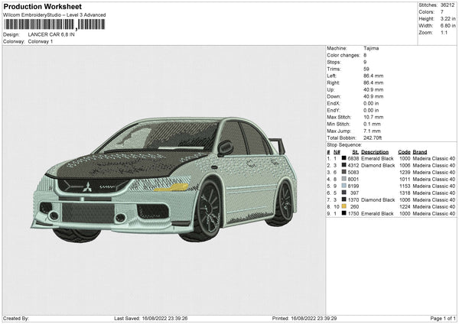Click stitch count 8199 in stop 5

[353, 186]
